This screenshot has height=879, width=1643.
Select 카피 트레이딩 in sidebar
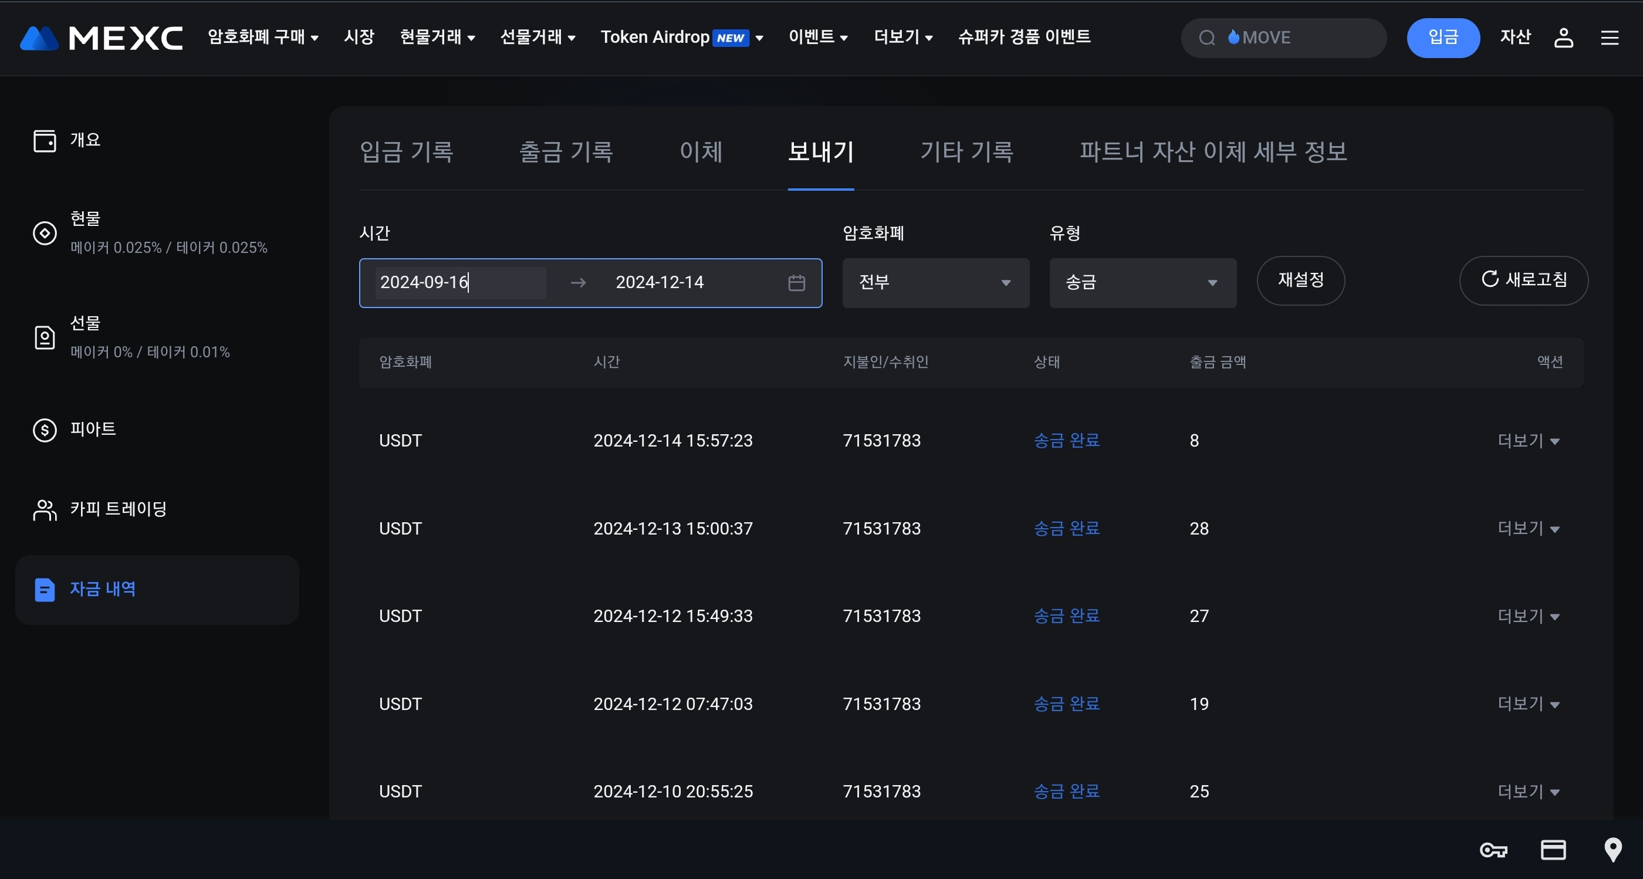[x=117, y=509]
